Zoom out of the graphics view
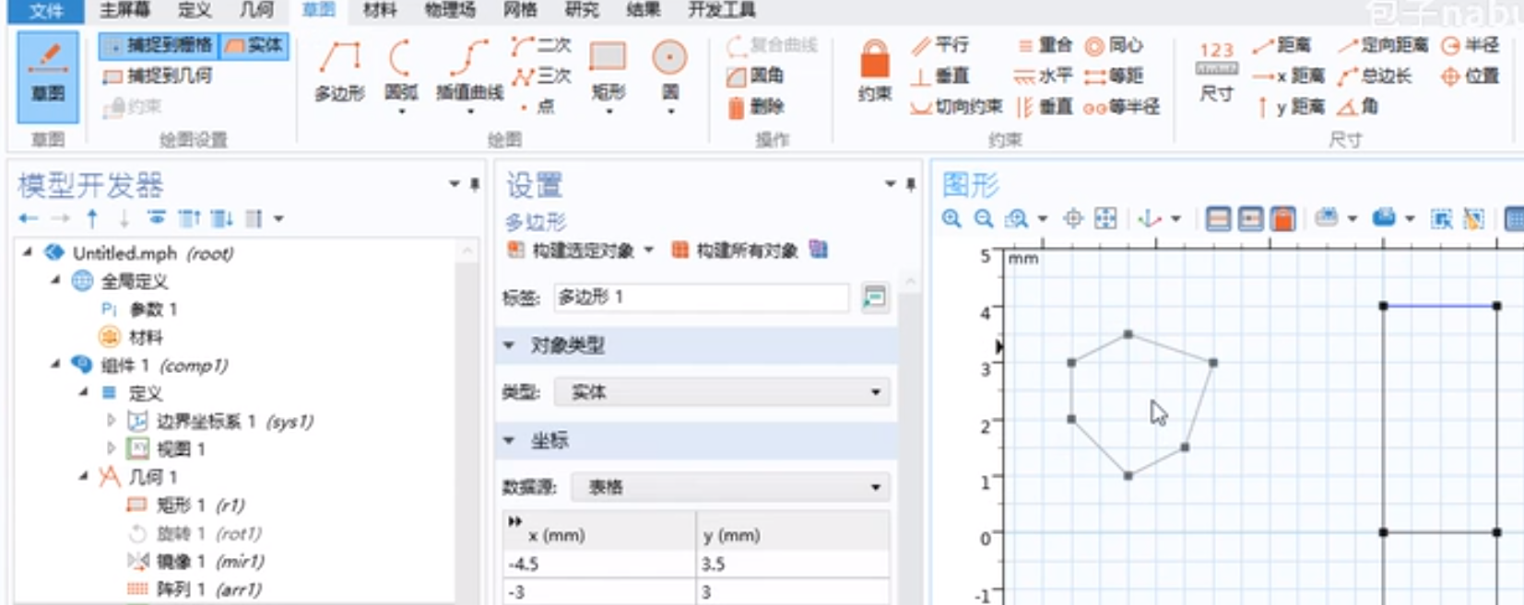 pos(984,218)
